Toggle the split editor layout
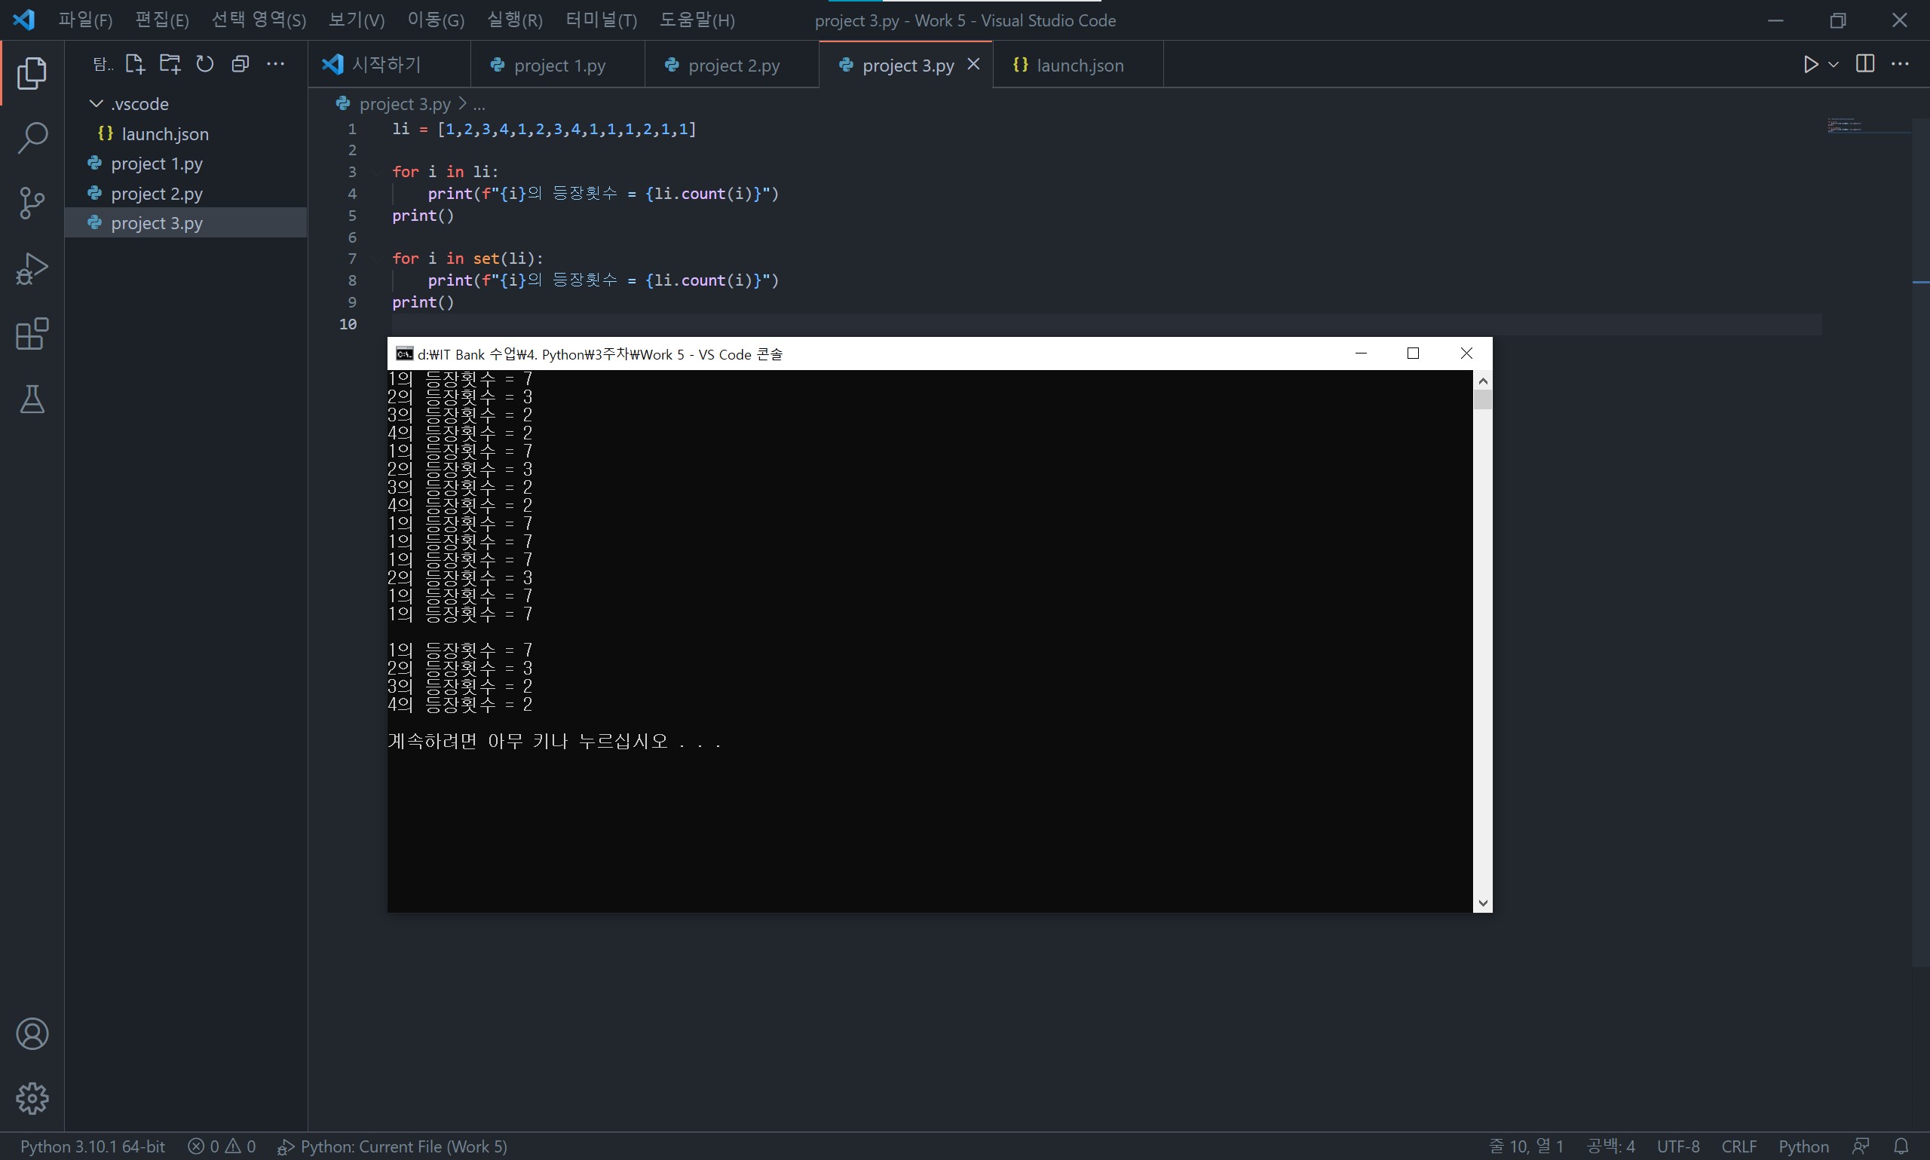Image resolution: width=1930 pixels, height=1160 pixels. coord(1865,64)
